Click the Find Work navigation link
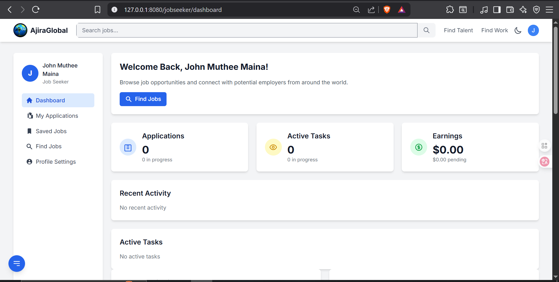The height and width of the screenshot is (282, 559). coord(494,30)
